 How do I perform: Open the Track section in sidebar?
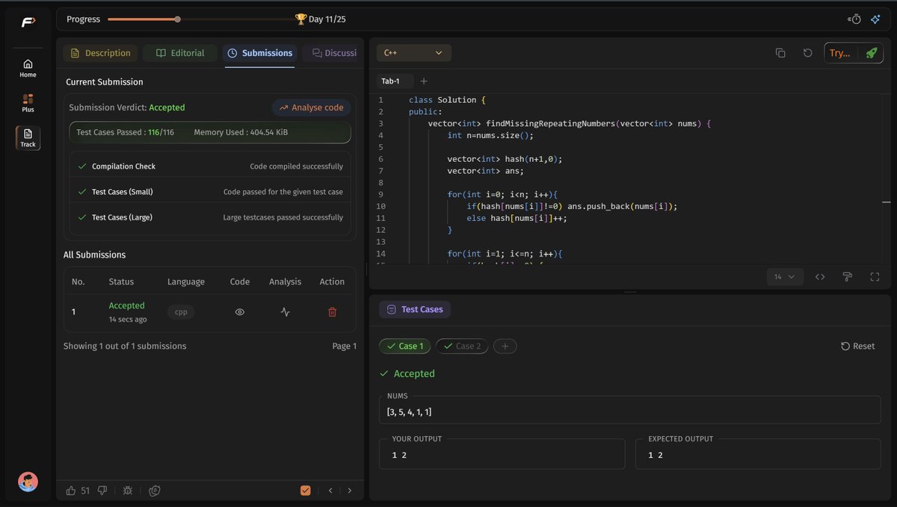click(28, 137)
